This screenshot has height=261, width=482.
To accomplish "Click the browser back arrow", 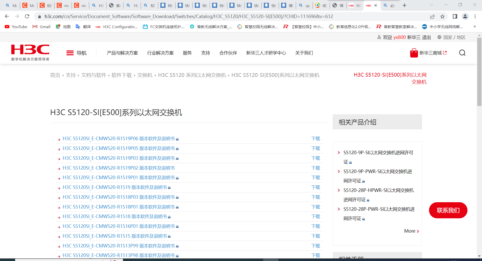I will click(x=7, y=16).
